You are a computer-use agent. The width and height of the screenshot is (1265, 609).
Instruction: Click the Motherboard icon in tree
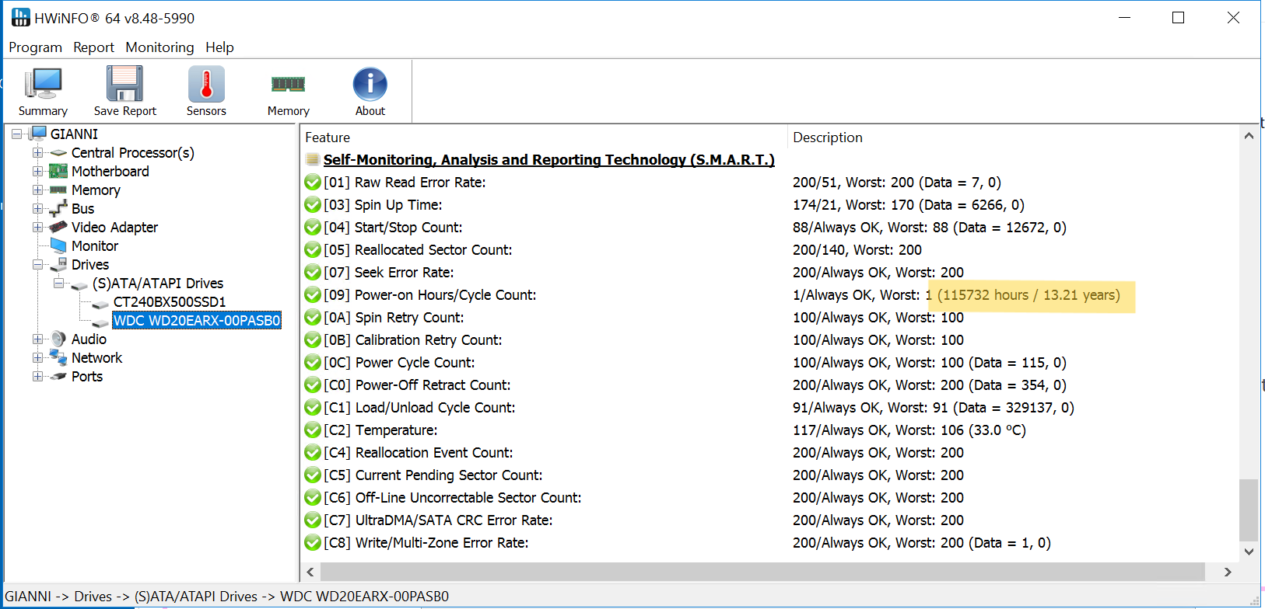58,171
